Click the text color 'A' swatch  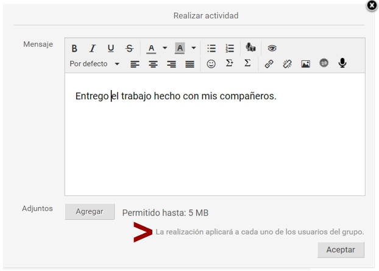[x=151, y=49]
